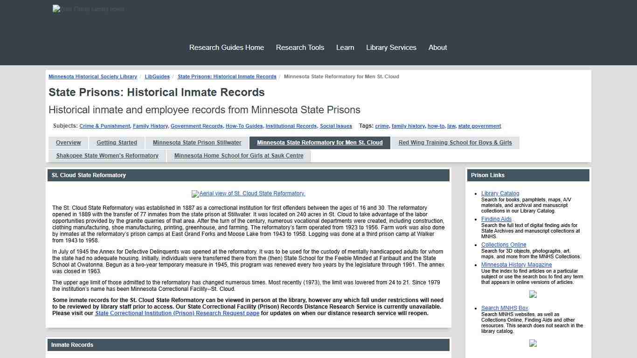Select the Getting Started tab
This screenshot has height=358, width=637.
pyautogui.click(x=117, y=143)
